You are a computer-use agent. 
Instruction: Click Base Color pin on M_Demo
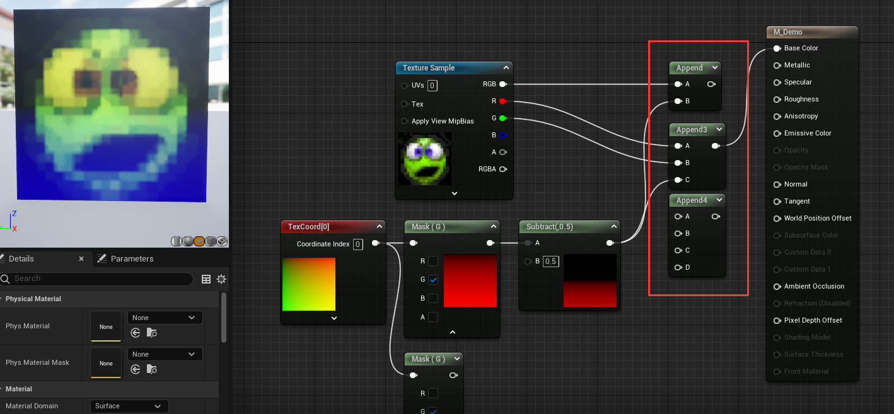[x=777, y=49]
